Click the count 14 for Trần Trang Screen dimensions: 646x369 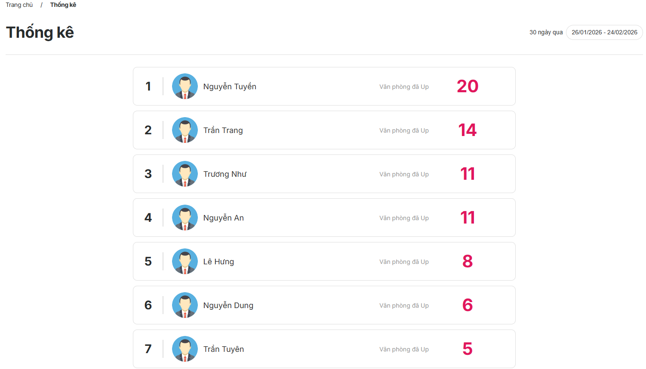[468, 130]
